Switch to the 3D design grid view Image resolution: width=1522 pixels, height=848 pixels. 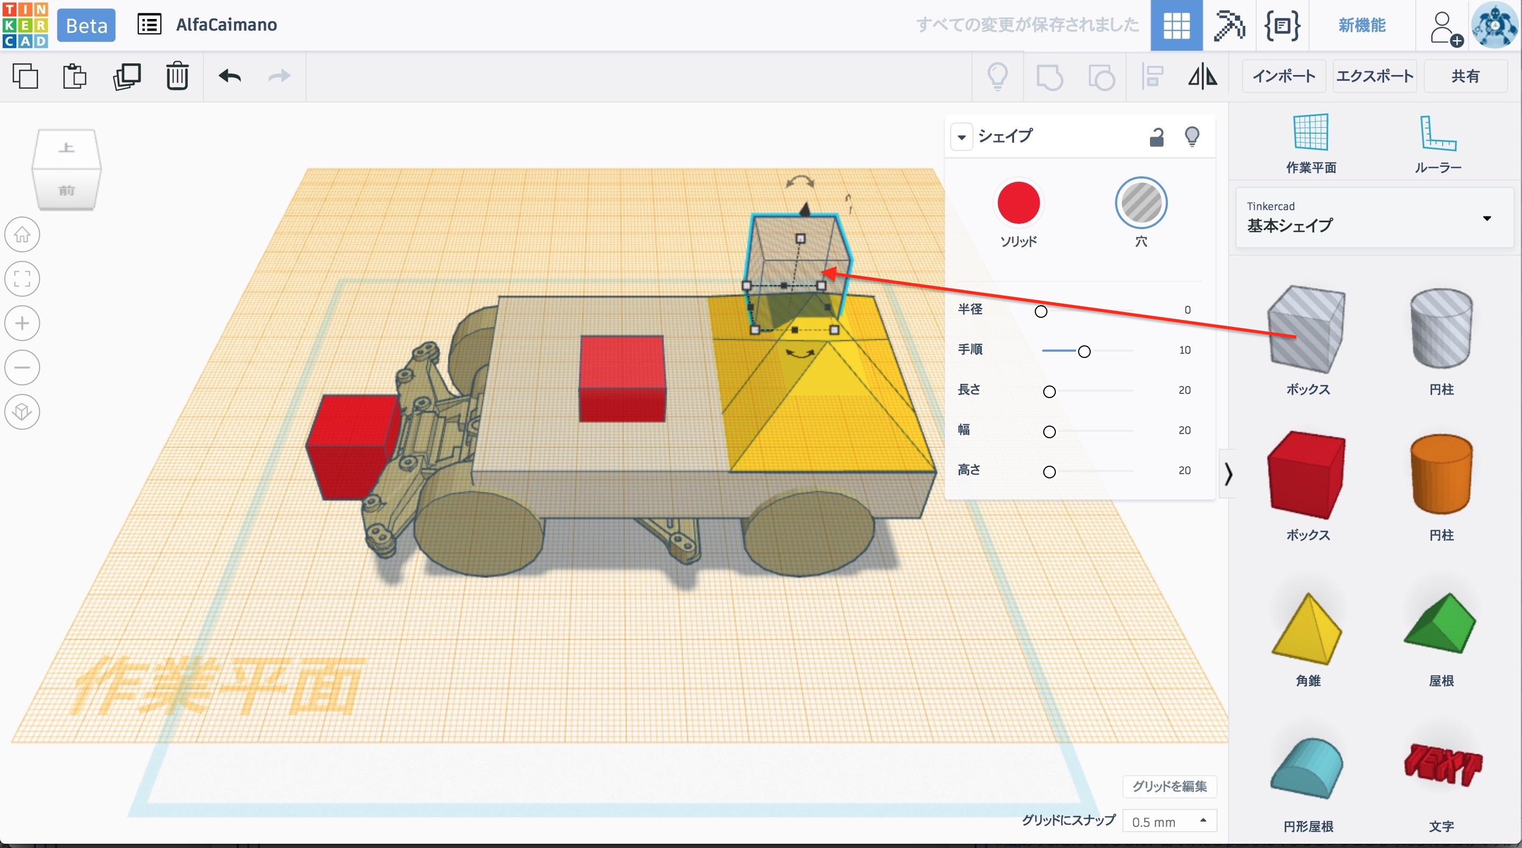pyautogui.click(x=1176, y=25)
